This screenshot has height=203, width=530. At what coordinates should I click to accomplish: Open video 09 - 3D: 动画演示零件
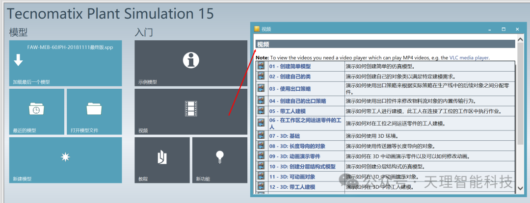point(294,156)
